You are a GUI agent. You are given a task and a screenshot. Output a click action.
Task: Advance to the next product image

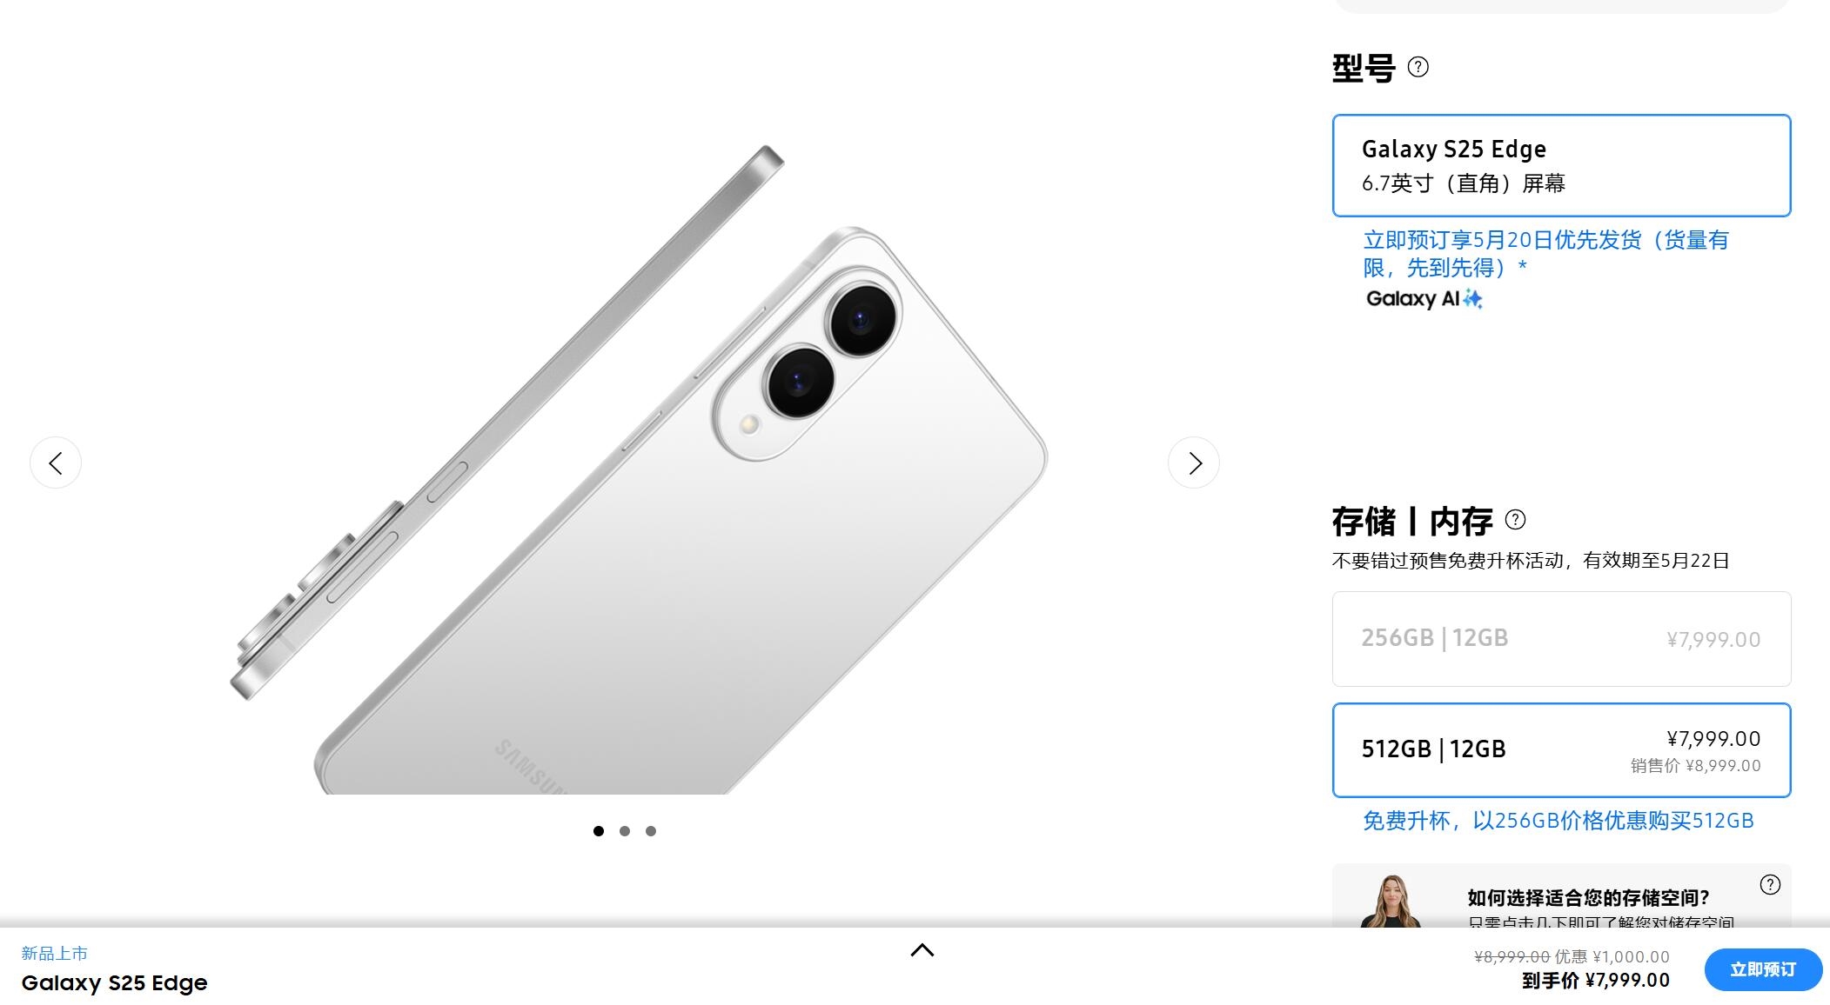1194,463
